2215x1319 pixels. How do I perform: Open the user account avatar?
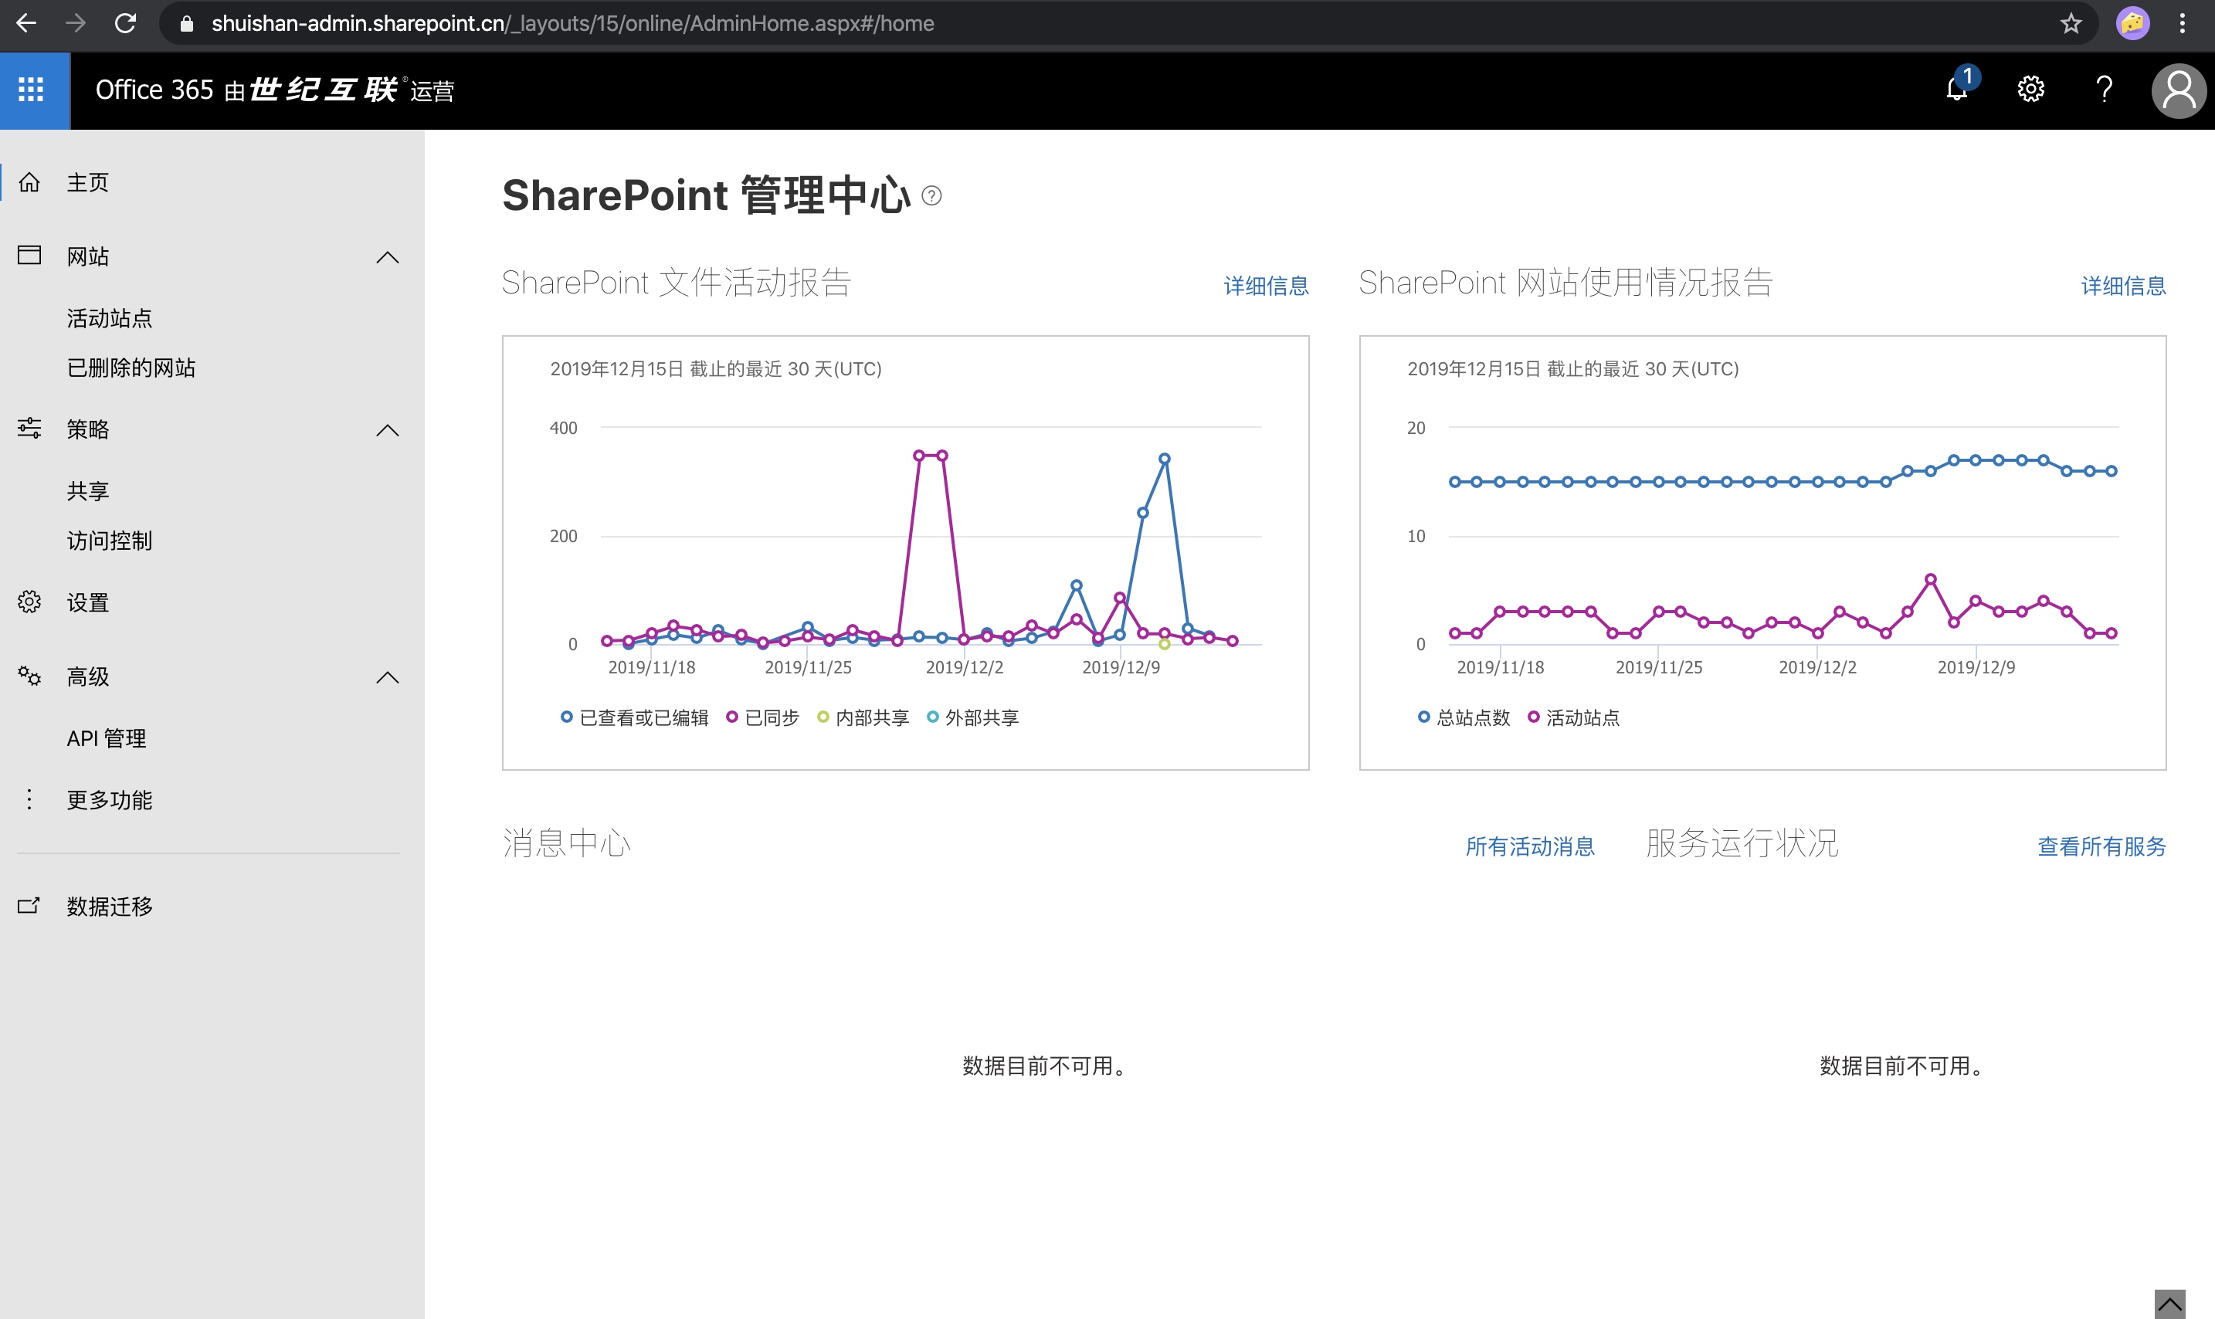(2179, 90)
